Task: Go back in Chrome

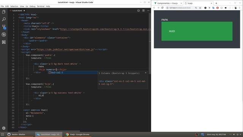Action: (154, 8)
